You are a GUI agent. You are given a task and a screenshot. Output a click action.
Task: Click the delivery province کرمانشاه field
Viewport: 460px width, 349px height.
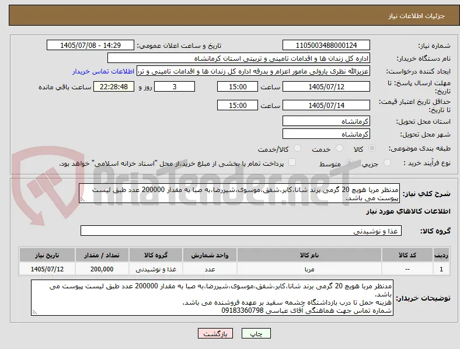tap(326, 121)
